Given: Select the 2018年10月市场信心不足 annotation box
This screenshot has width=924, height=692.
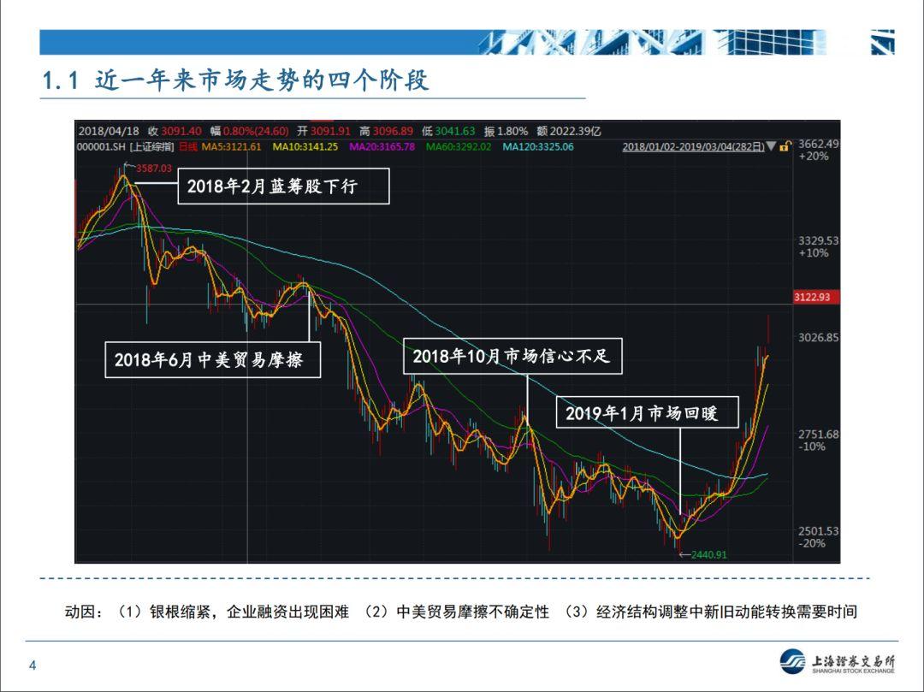Looking at the screenshot, I should point(512,356).
